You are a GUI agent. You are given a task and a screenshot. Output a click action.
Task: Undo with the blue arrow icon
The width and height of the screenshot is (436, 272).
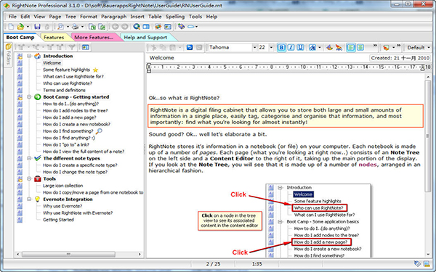click(x=190, y=47)
